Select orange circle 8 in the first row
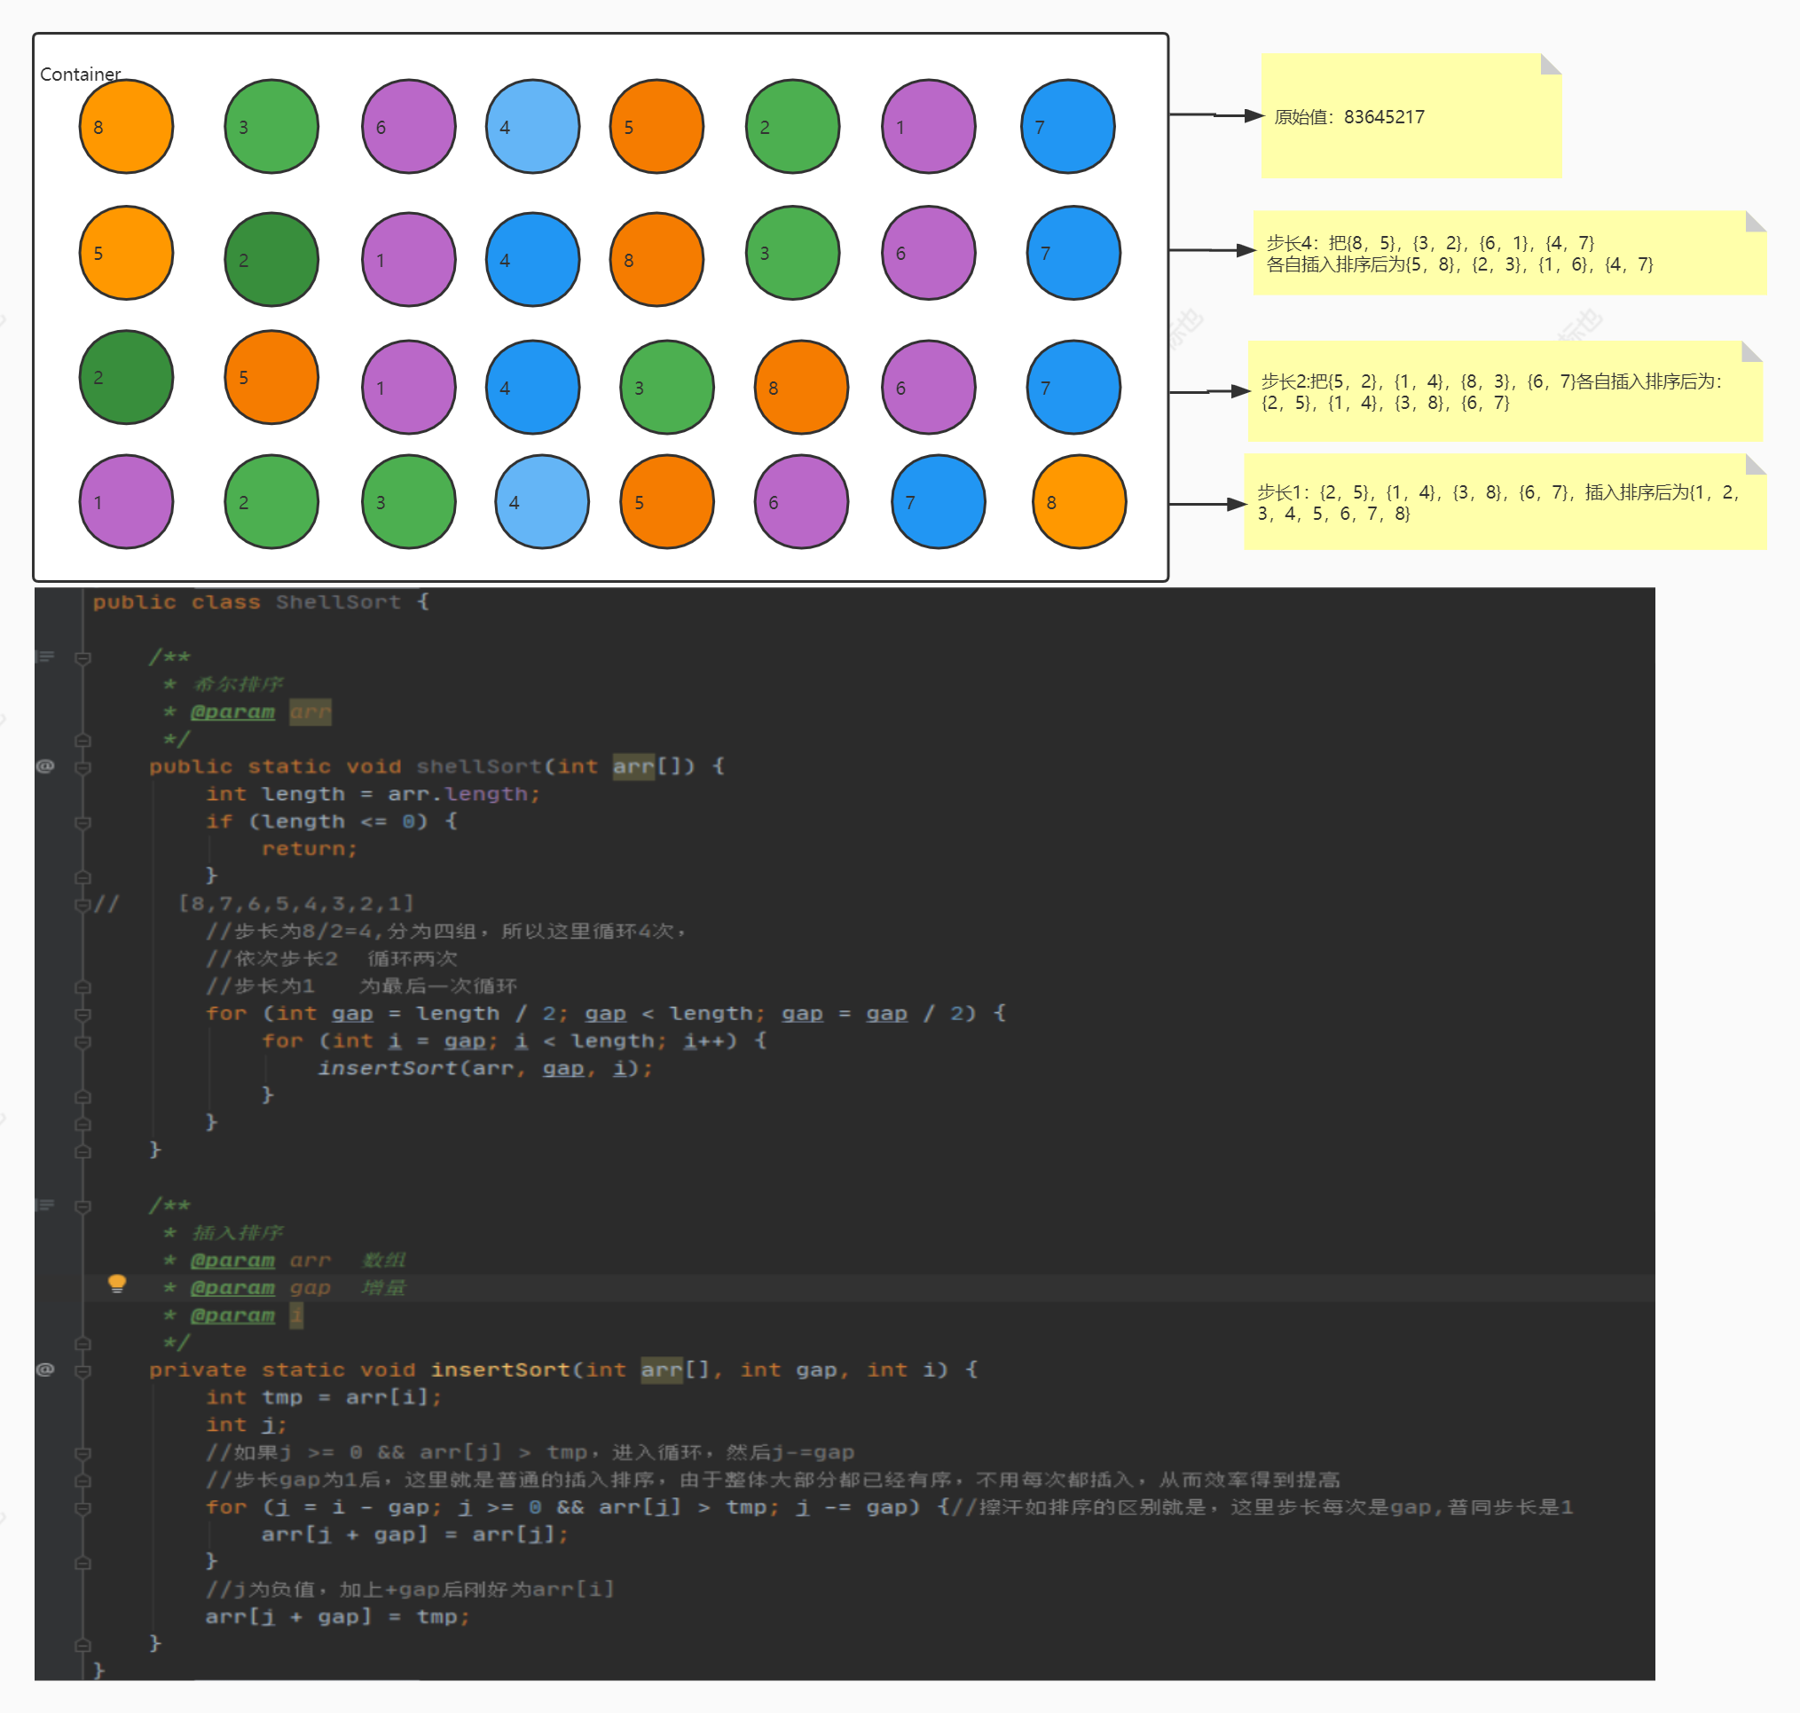Viewport: 1800px width, 1713px height. [x=126, y=126]
